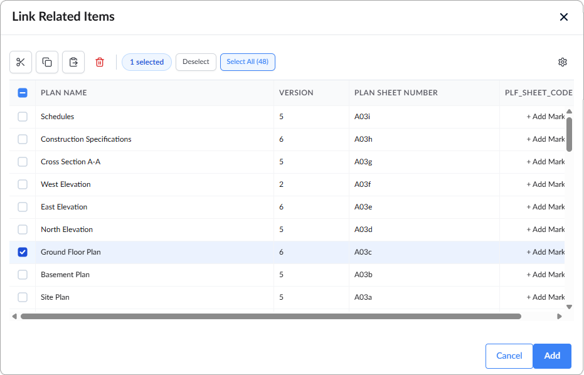Click the Cancel button
The width and height of the screenshot is (584, 375).
pos(509,356)
